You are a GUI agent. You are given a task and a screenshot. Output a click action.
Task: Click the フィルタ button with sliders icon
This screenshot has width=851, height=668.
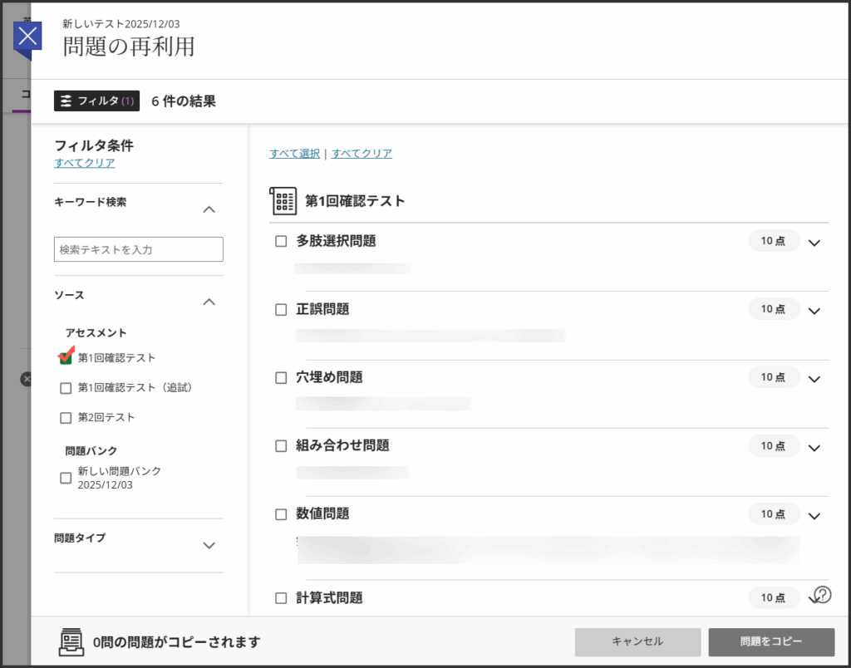point(96,101)
